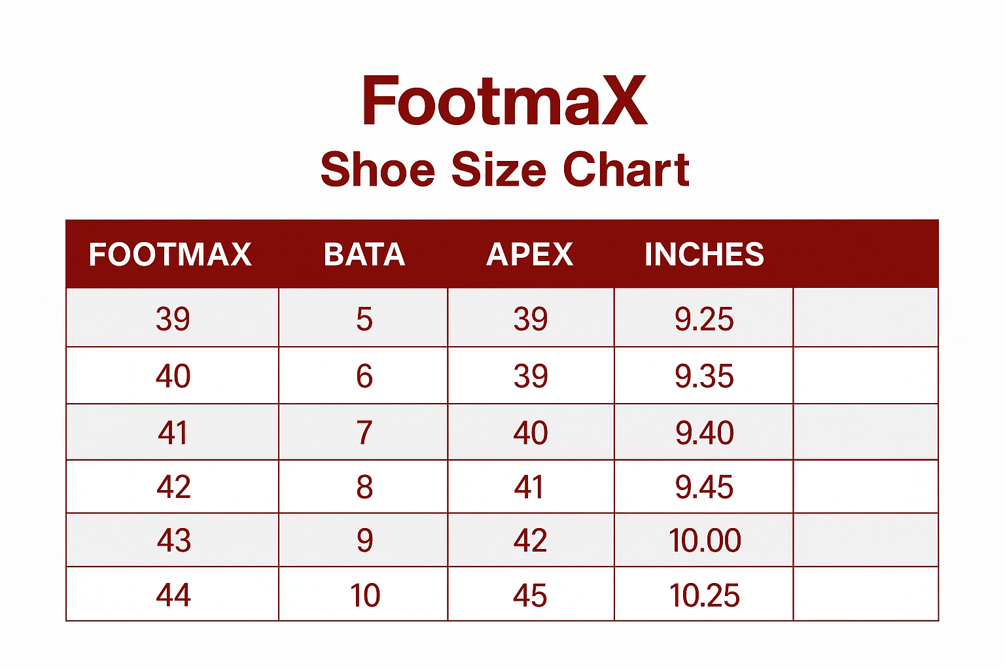Click the APEX column header

tap(530, 255)
